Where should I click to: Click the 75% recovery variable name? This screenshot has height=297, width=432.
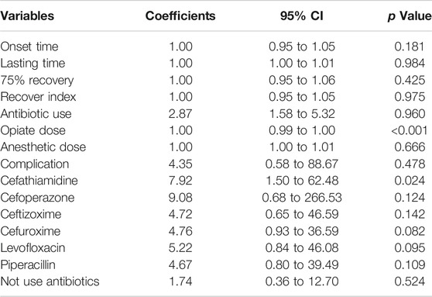(37, 81)
